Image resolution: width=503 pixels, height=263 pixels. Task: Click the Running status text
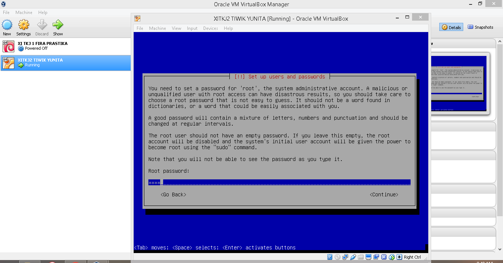[x=32, y=65]
